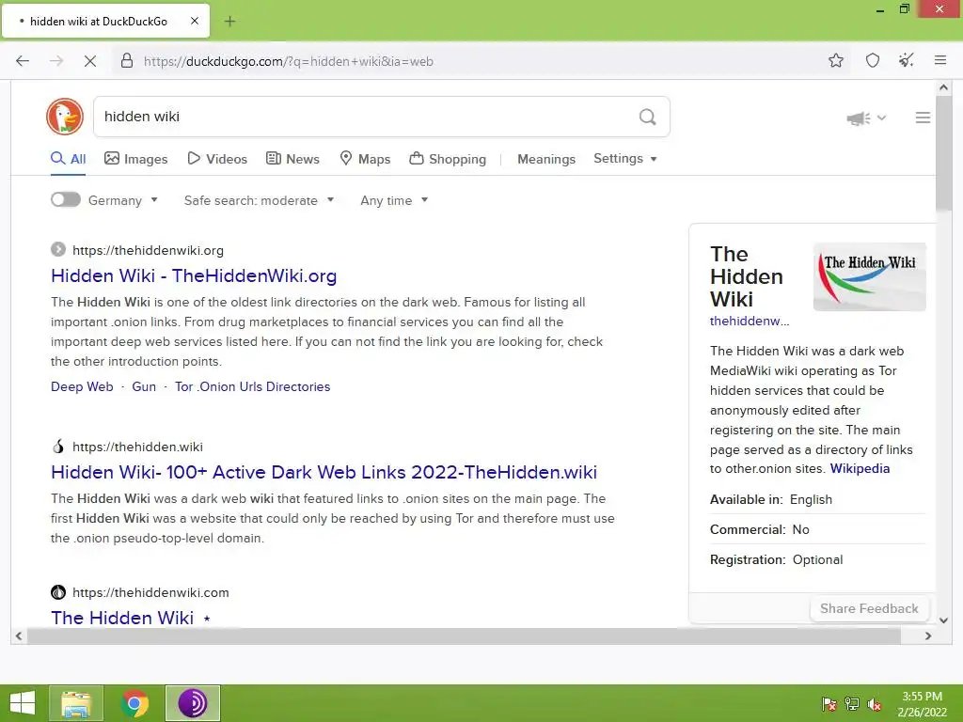The height and width of the screenshot is (722, 963).
Task: Click the DuckDuckGo logo
Action: (x=65, y=116)
